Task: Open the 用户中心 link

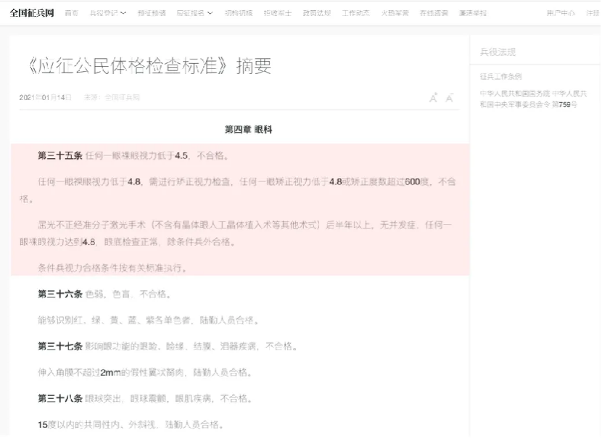Action: coord(561,13)
